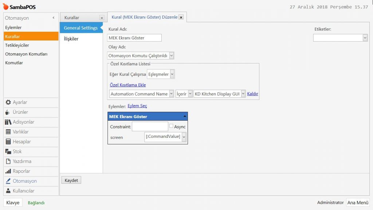Open Adisyonlar via its books icon

click(x=8, y=122)
